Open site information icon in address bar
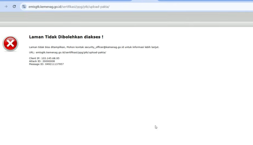 point(24,7)
